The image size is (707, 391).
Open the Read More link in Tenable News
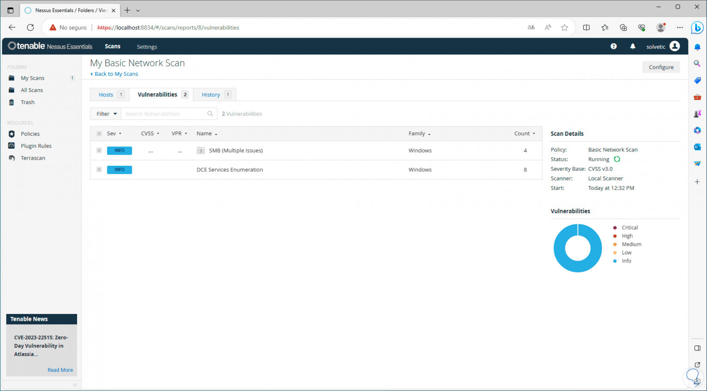[x=60, y=370]
